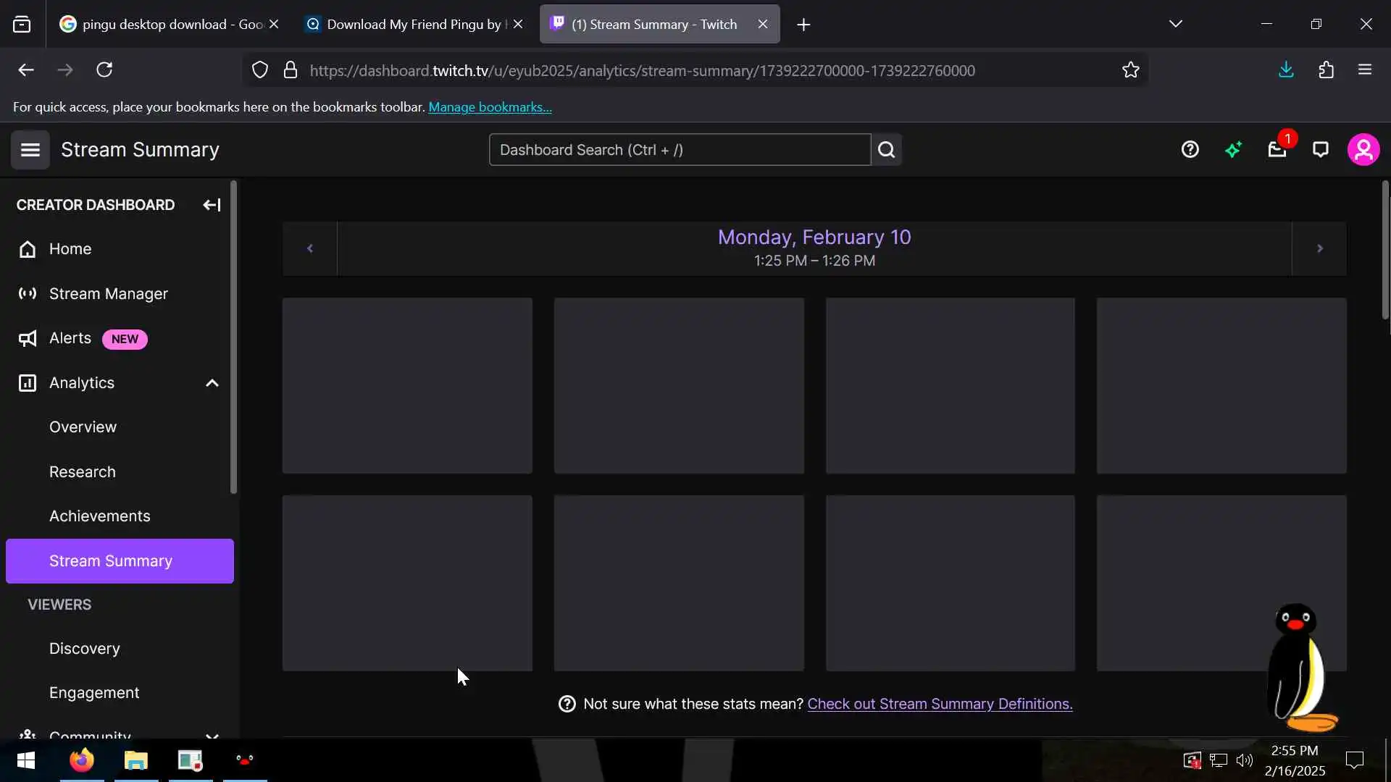Open the whispers chat bubble icon
Screen dimensions: 1391x782
pyautogui.click(x=1320, y=150)
